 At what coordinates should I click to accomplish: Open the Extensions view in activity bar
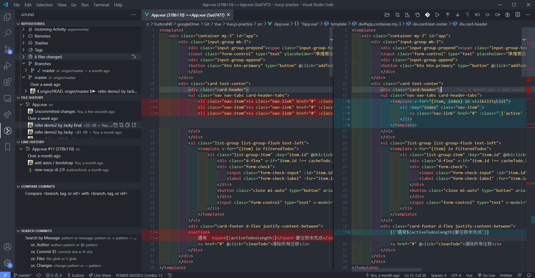pos(8,82)
